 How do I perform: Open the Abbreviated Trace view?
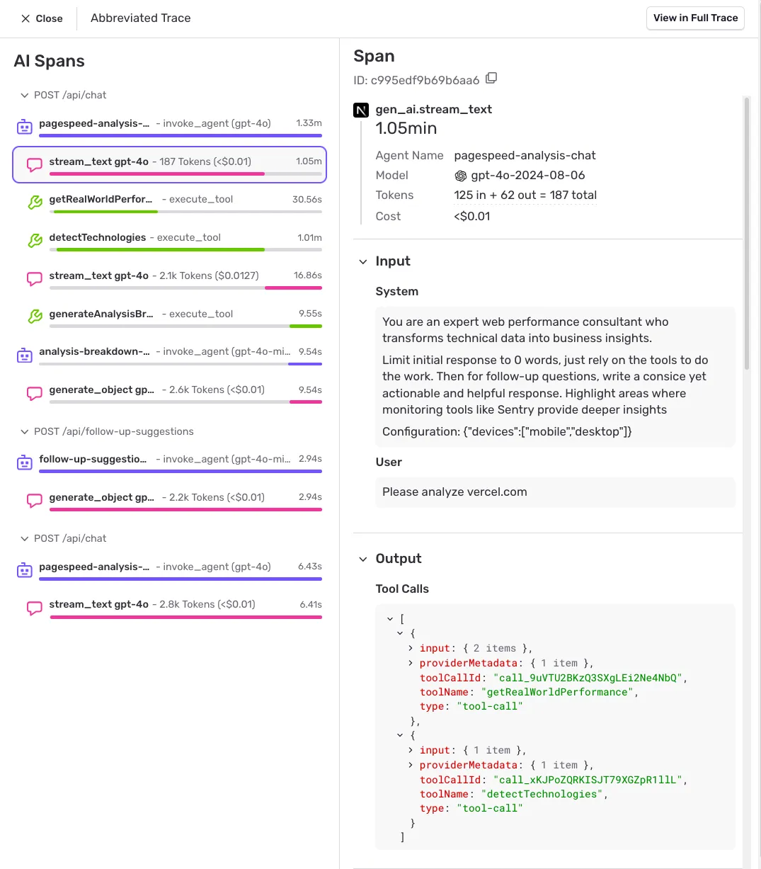139,18
